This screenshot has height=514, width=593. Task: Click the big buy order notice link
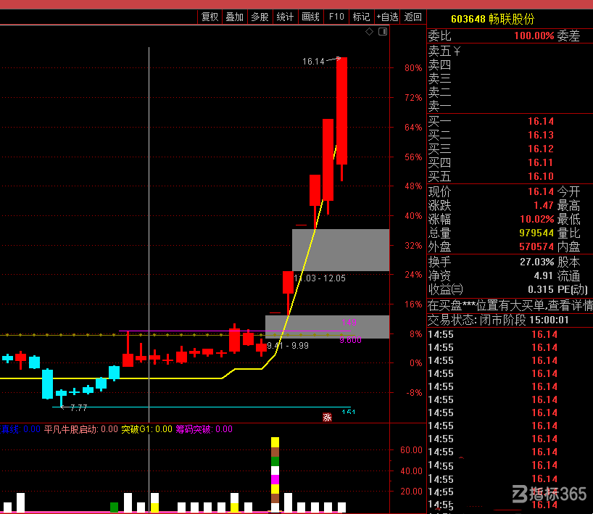[510, 305]
